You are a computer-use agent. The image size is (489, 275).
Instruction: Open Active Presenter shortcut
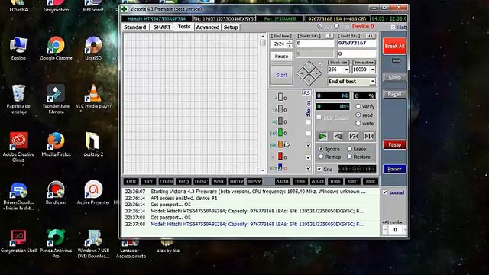93,193
